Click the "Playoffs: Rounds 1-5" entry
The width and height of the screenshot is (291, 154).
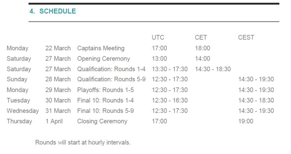pos(105,90)
